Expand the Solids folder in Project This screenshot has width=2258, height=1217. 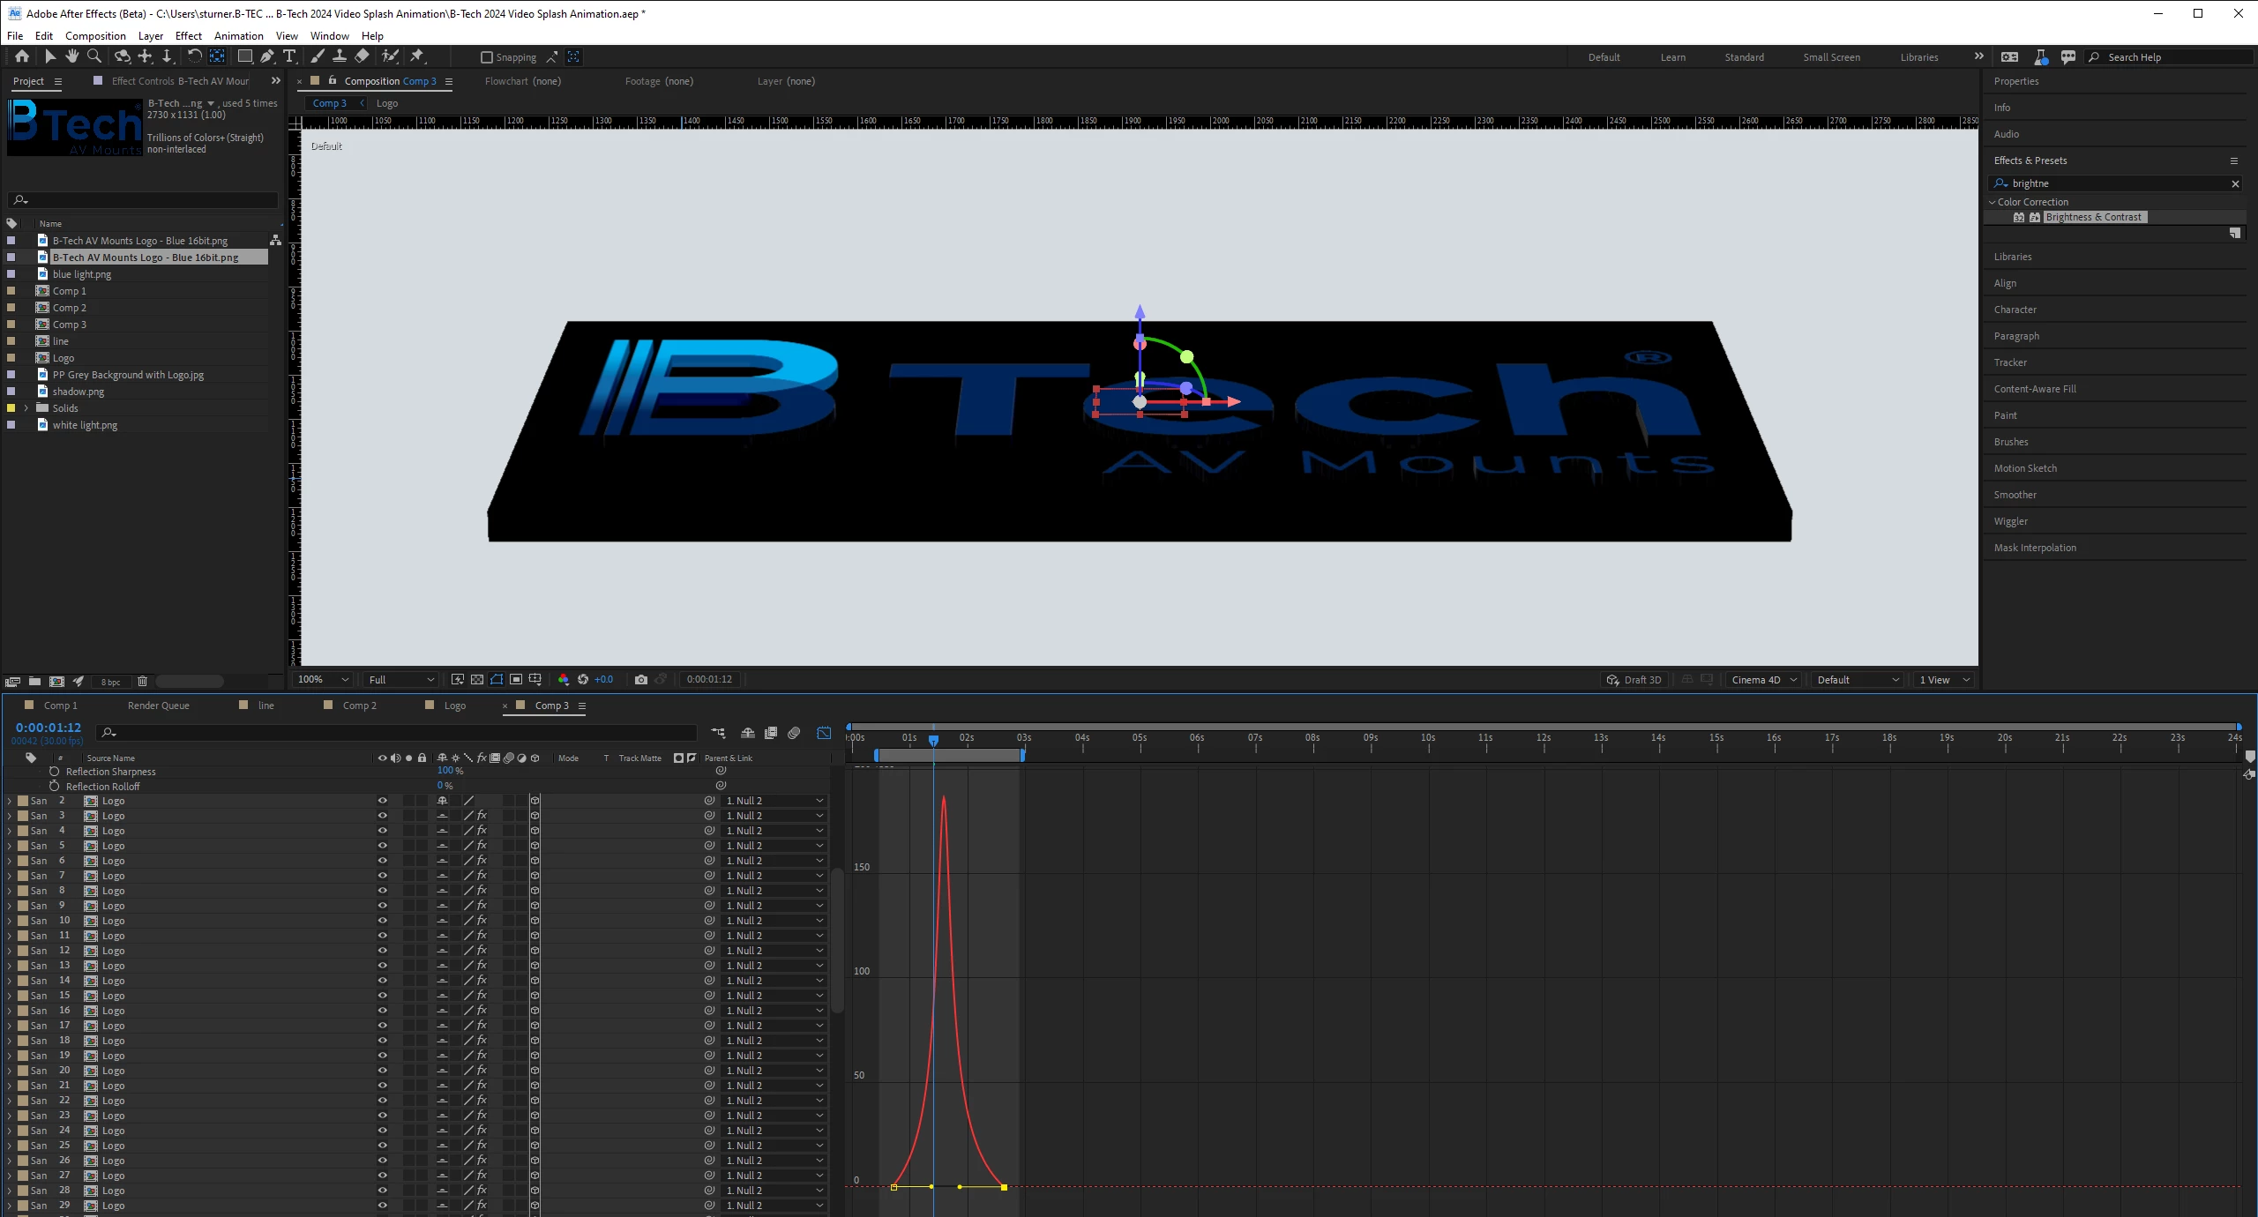point(26,408)
